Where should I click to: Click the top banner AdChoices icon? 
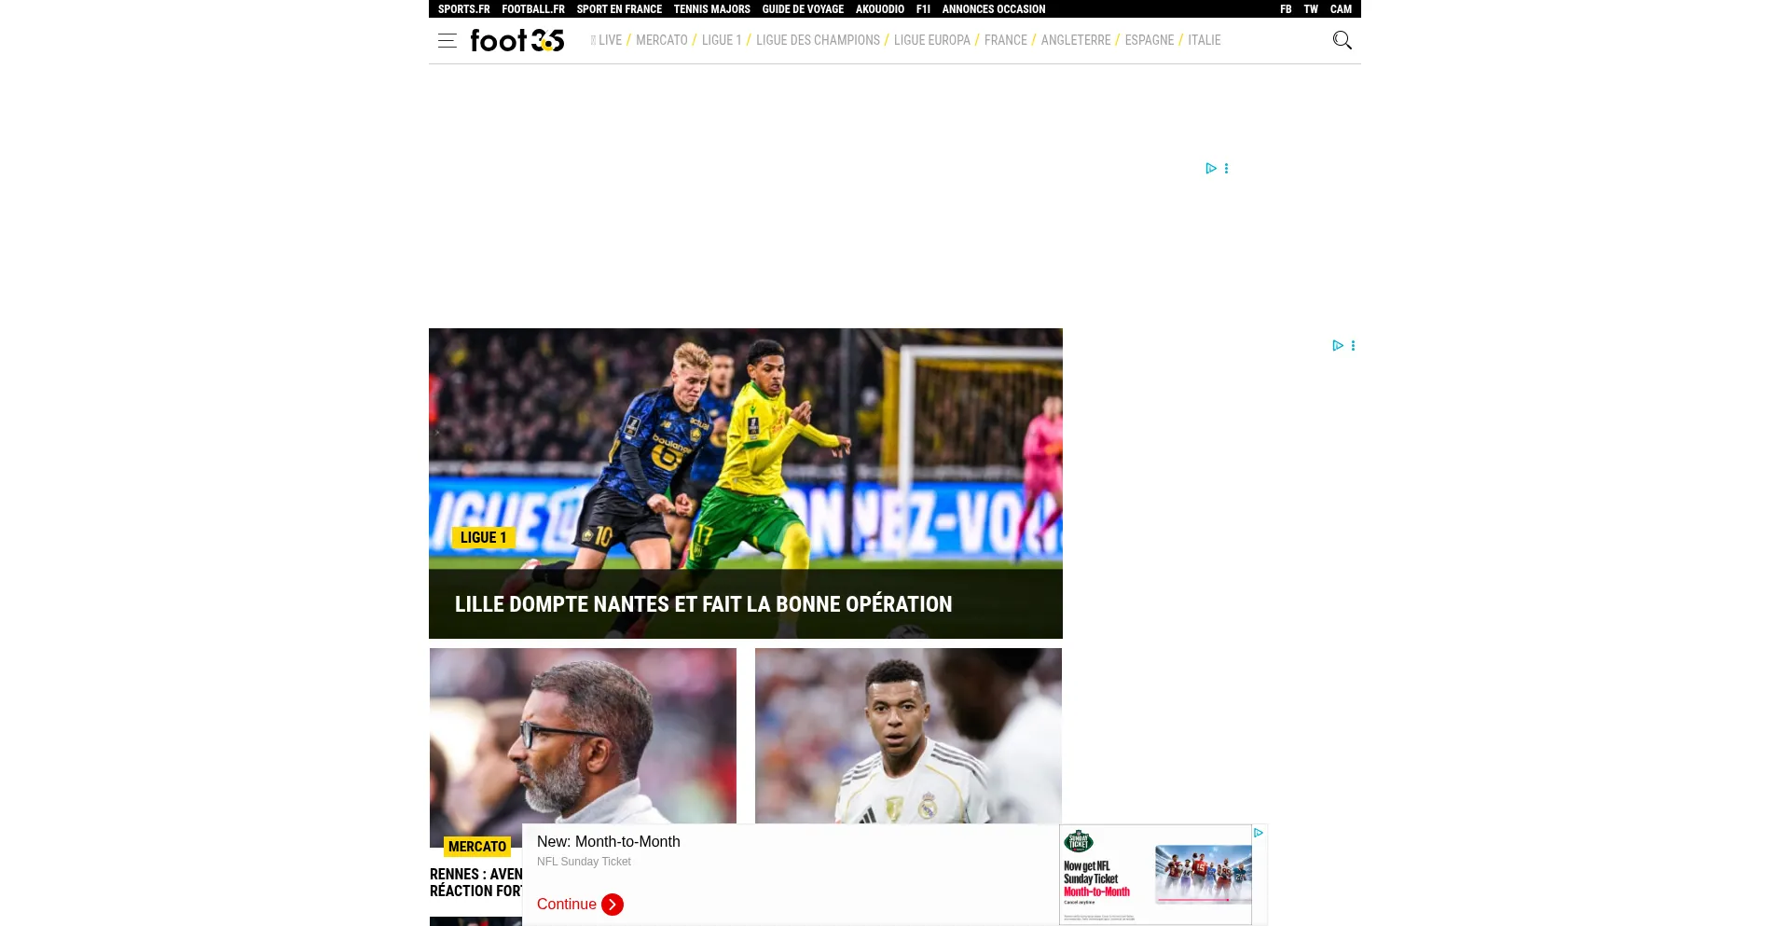1210,169
